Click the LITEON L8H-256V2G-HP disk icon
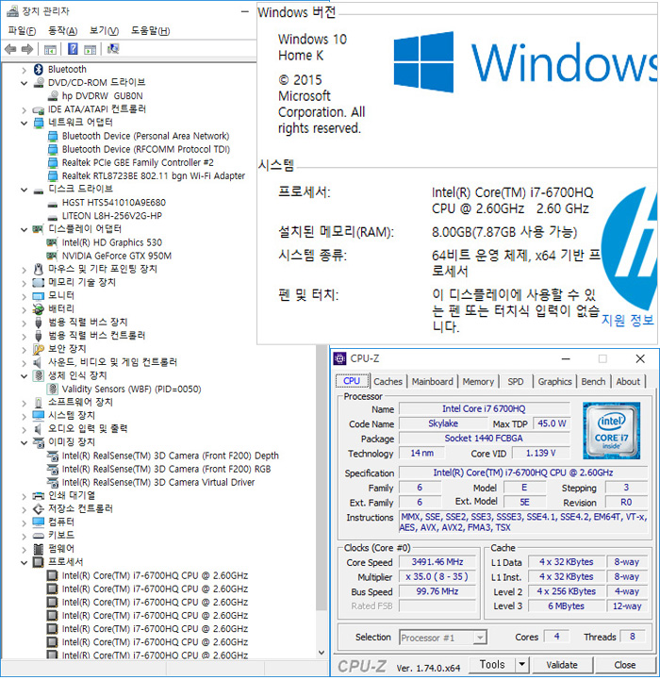 (x=53, y=216)
